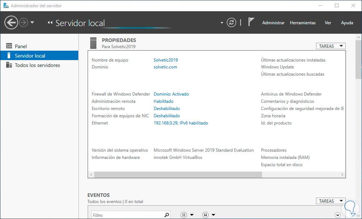Click the horizontal scrollbar in properties panel
362x219 pixels.
pyautogui.click(x=178, y=175)
